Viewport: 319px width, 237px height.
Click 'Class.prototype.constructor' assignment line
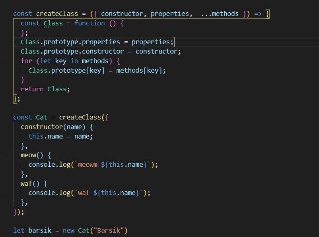[101, 51]
